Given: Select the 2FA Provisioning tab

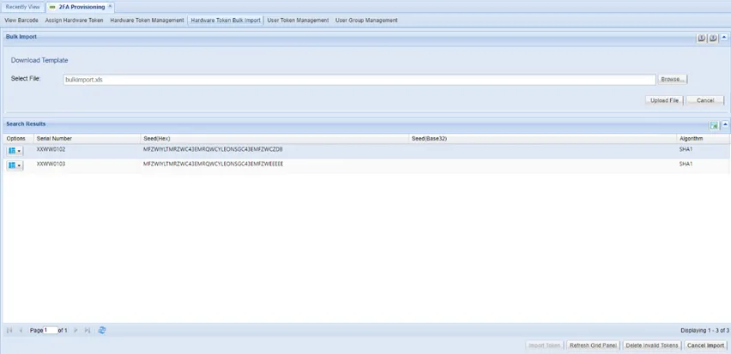Looking at the screenshot, I should (82, 7).
